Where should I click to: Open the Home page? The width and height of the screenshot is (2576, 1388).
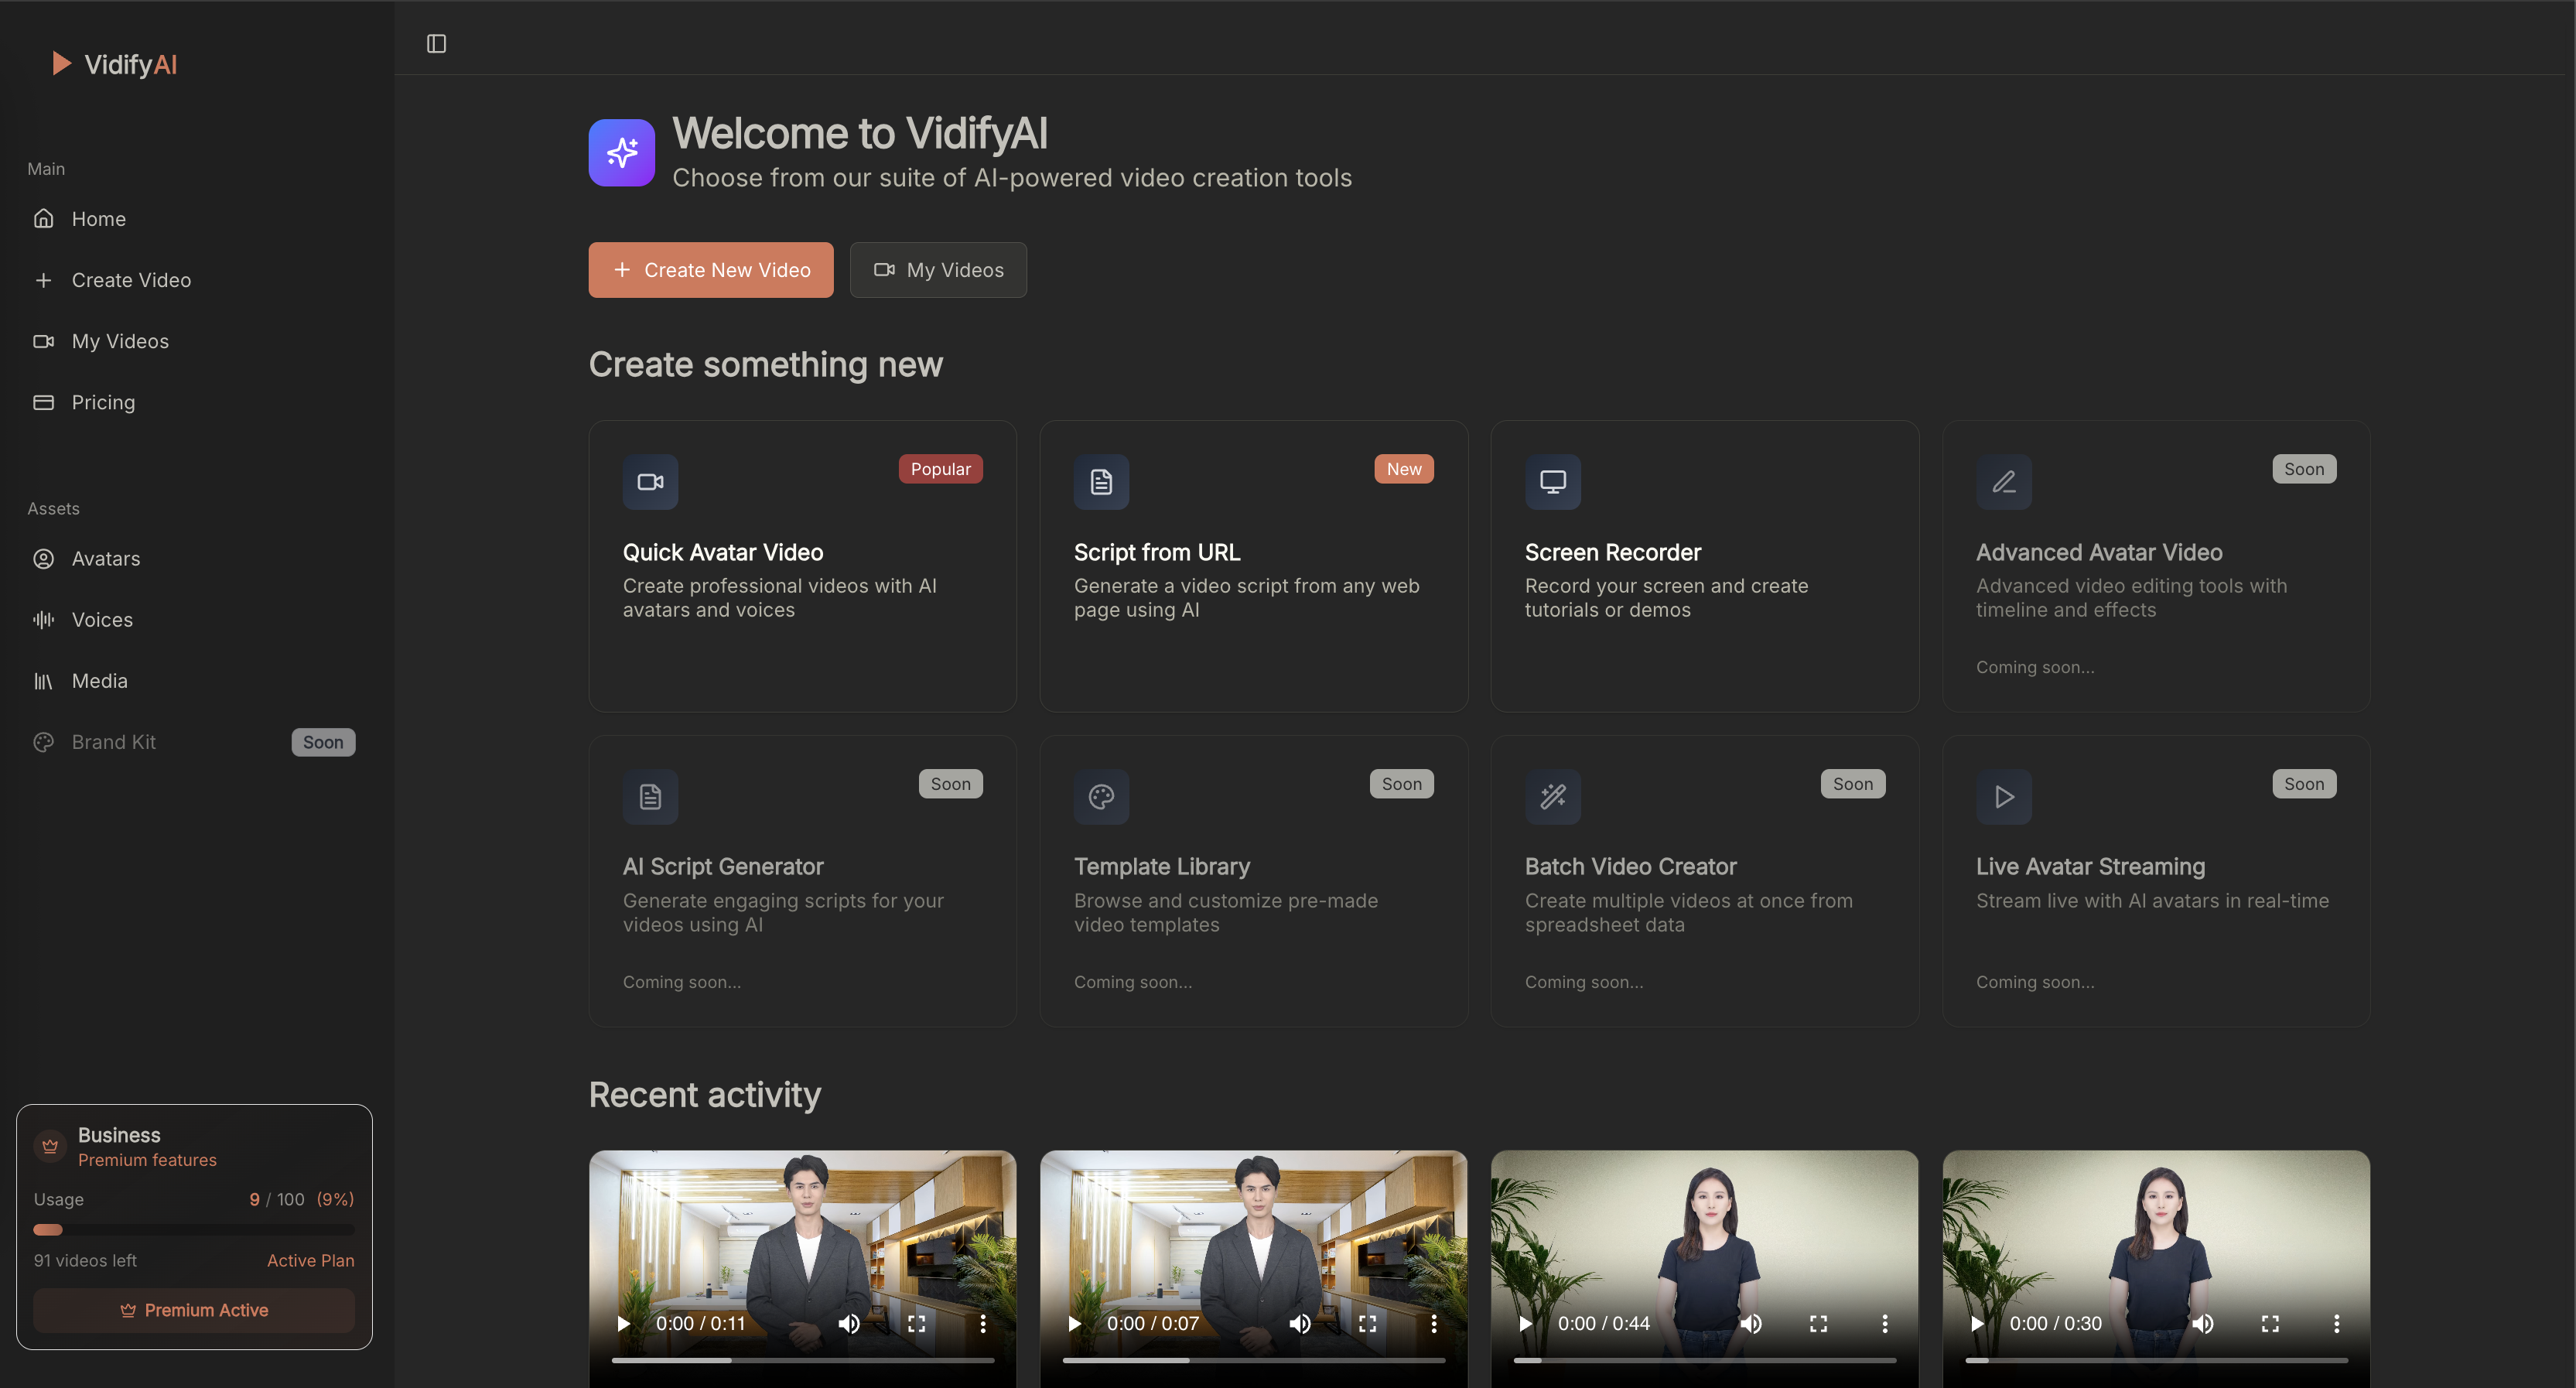(98, 218)
